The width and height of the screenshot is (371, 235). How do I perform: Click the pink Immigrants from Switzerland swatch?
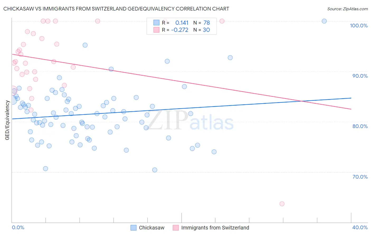176,228
